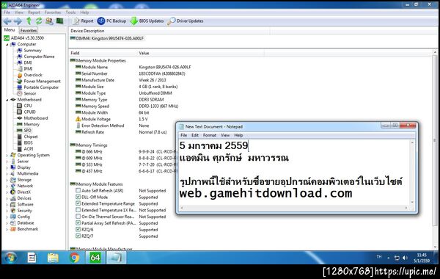The width and height of the screenshot is (440, 279).
Task: Toggle On-Die Thermal Sensor checkbox
Action: click(78, 217)
